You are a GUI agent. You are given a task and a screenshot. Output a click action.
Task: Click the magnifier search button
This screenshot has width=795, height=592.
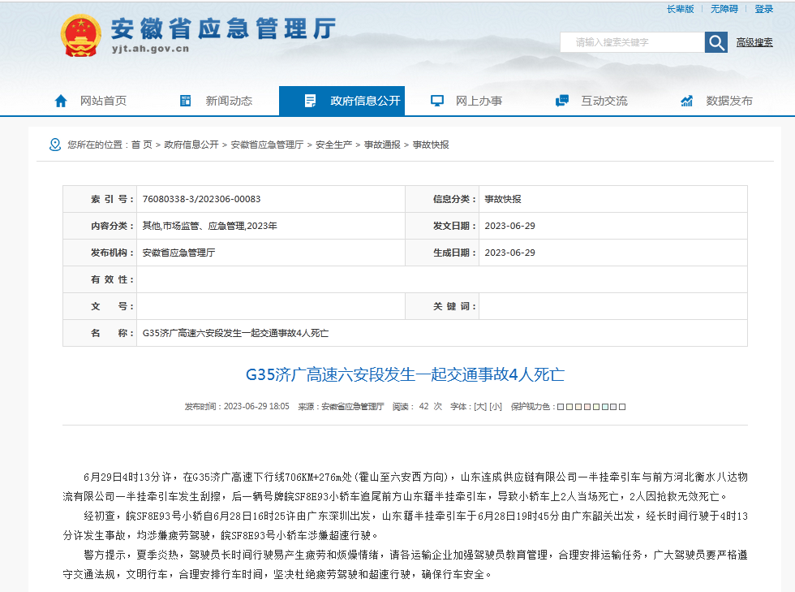click(715, 42)
